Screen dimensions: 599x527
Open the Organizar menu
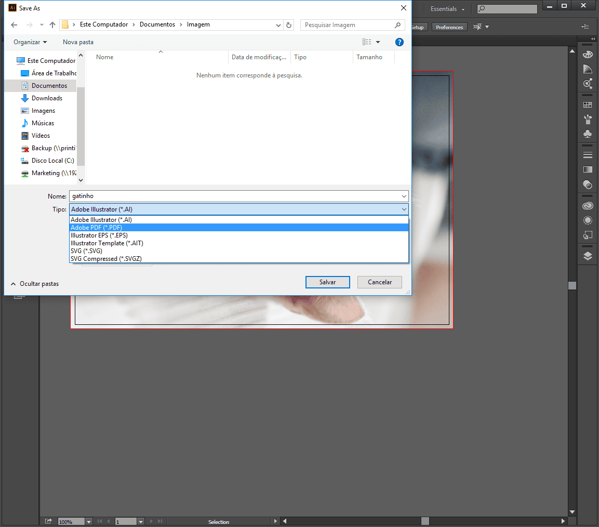pyautogui.click(x=30, y=42)
